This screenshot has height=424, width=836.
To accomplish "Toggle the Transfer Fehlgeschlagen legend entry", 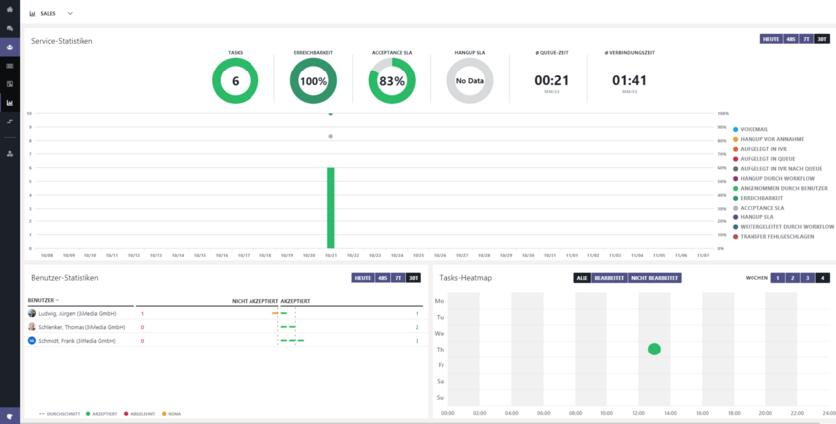I will [x=780, y=237].
